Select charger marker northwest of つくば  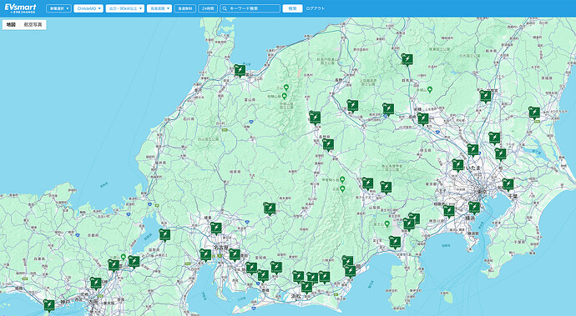coord(494,138)
